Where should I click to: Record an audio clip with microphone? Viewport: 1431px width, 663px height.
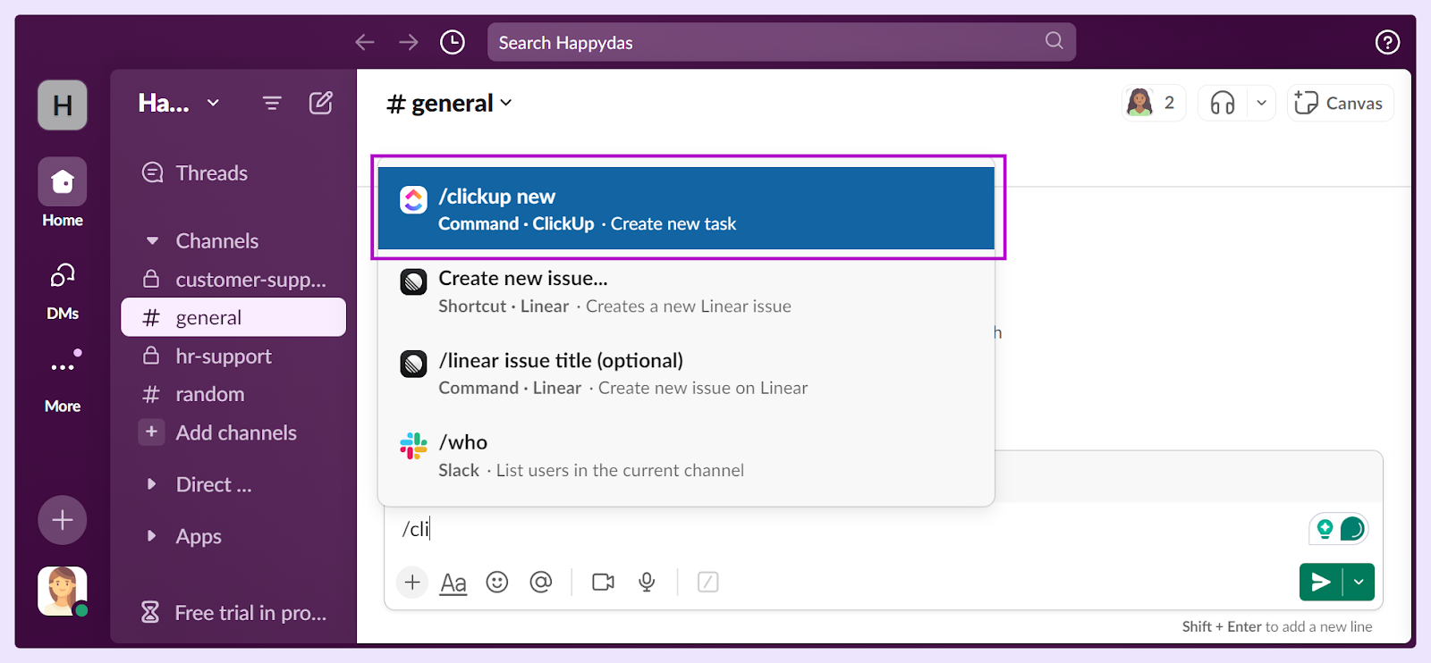coord(647,583)
